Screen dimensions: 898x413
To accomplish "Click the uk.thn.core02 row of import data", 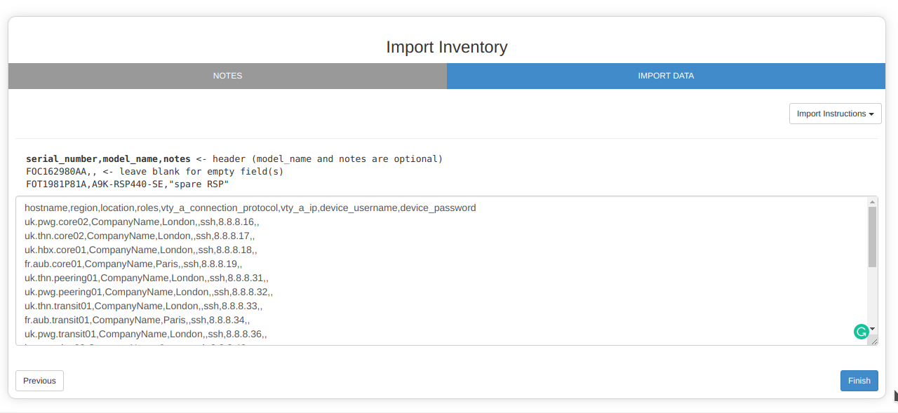I will [x=139, y=236].
